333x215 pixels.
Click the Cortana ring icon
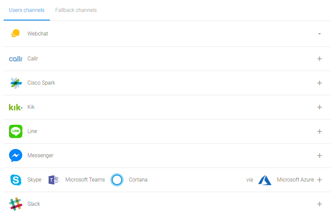117,180
